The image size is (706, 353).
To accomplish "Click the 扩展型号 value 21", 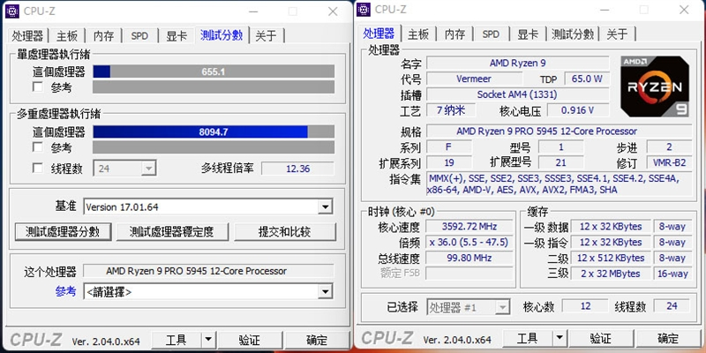I will click(x=560, y=162).
